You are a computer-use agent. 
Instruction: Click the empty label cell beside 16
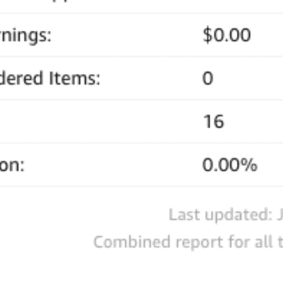tap(71, 122)
